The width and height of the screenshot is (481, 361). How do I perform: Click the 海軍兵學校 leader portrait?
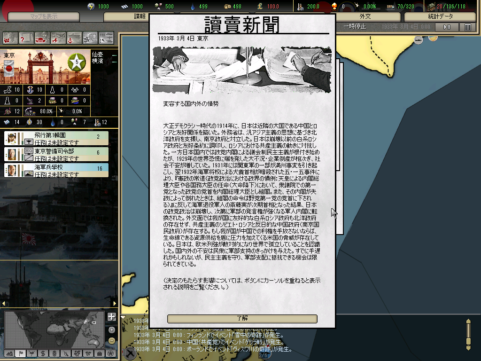(x=12, y=170)
